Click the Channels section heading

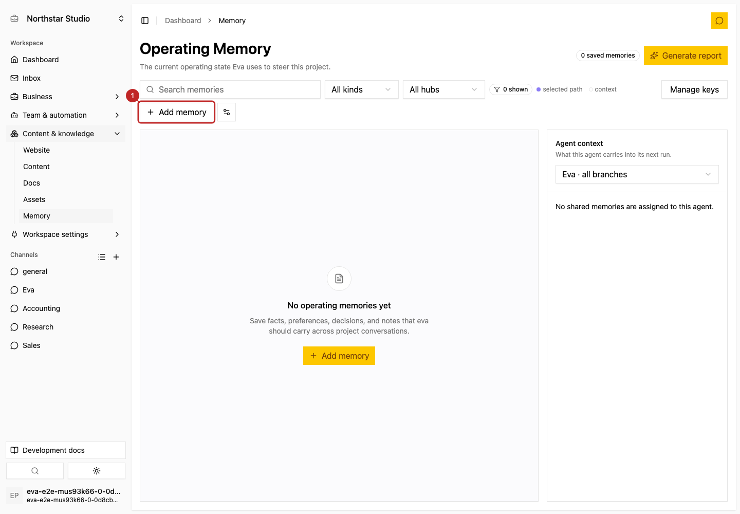tap(24, 255)
